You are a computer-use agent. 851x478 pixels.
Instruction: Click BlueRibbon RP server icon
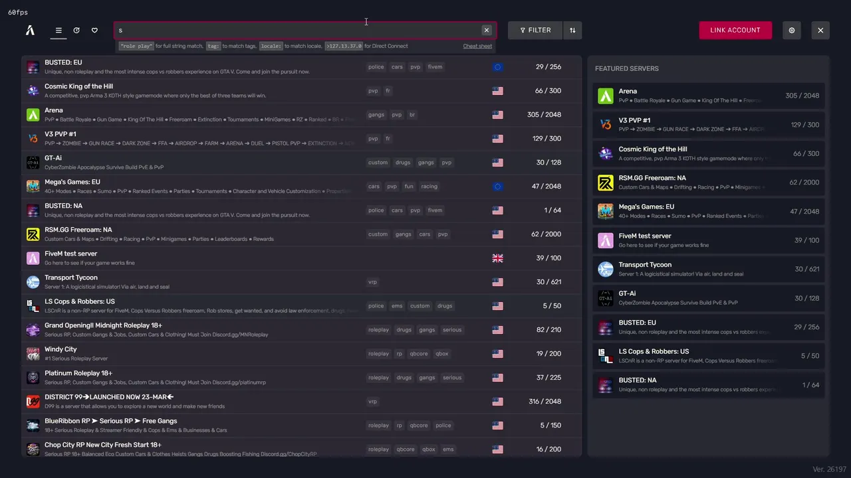[33, 426]
